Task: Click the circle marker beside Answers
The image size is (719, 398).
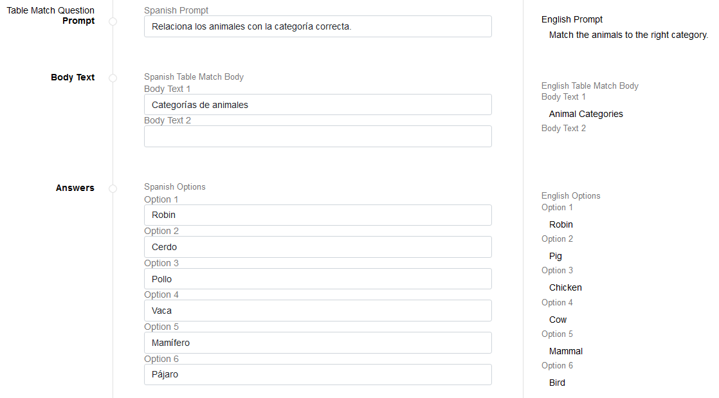Action: (x=113, y=188)
